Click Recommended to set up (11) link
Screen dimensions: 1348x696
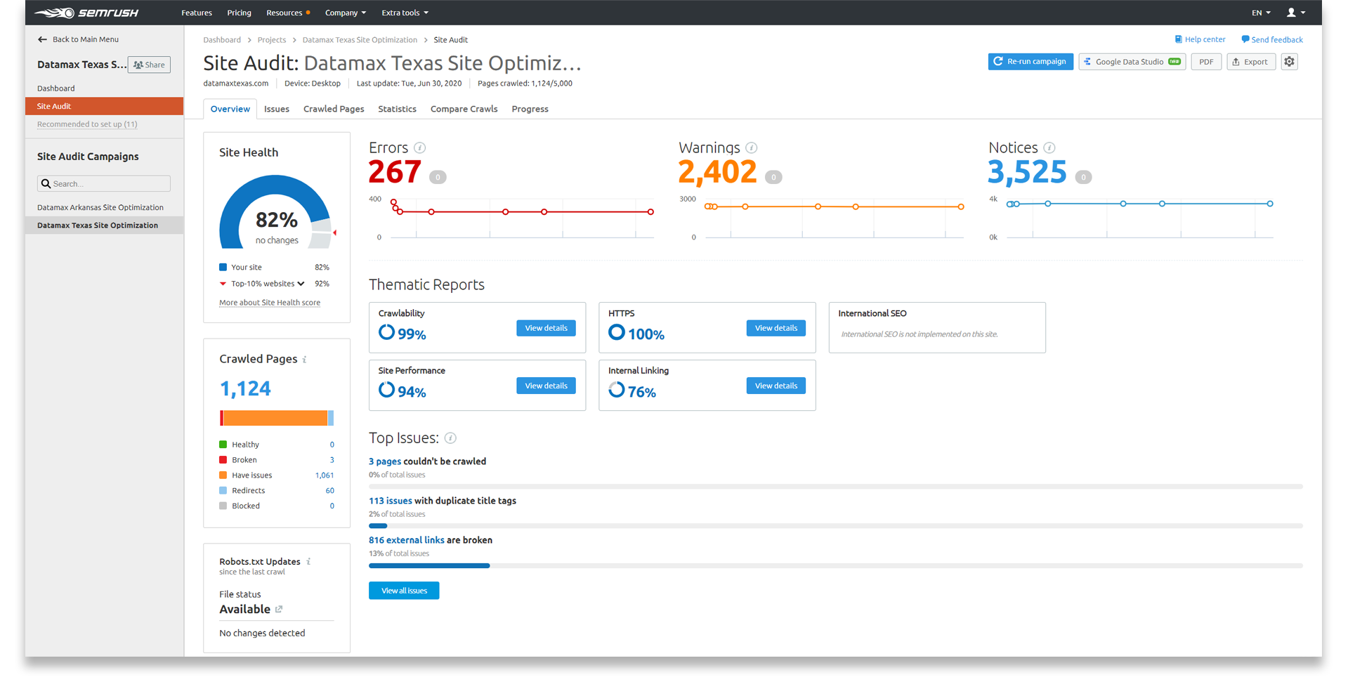click(x=87, y=124)
